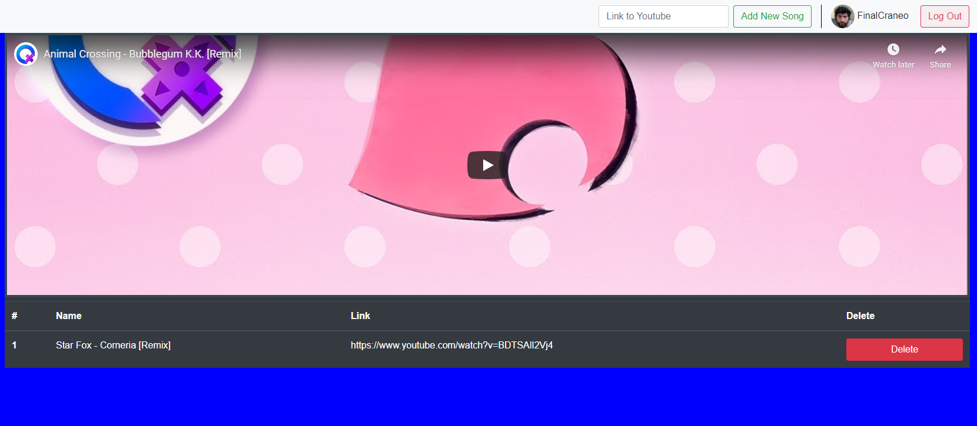Click the Delete column header
Screen dimensions: 977x426
coord(860,316)
